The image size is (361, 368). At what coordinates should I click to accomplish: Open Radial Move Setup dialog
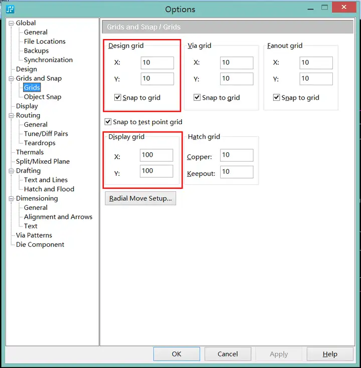140,199
